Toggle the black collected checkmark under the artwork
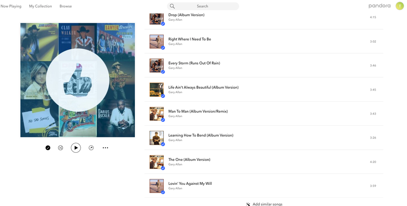407x206 pixels. point(48,148)
